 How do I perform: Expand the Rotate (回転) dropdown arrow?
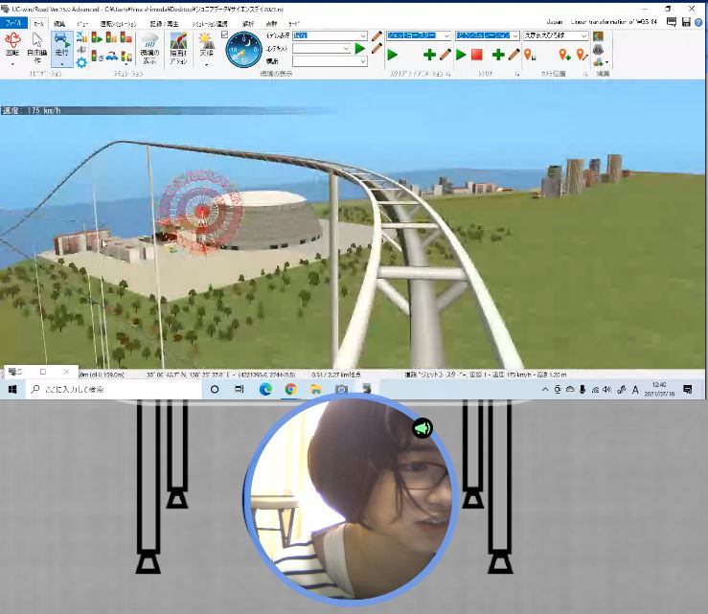(x=12, y=64)
